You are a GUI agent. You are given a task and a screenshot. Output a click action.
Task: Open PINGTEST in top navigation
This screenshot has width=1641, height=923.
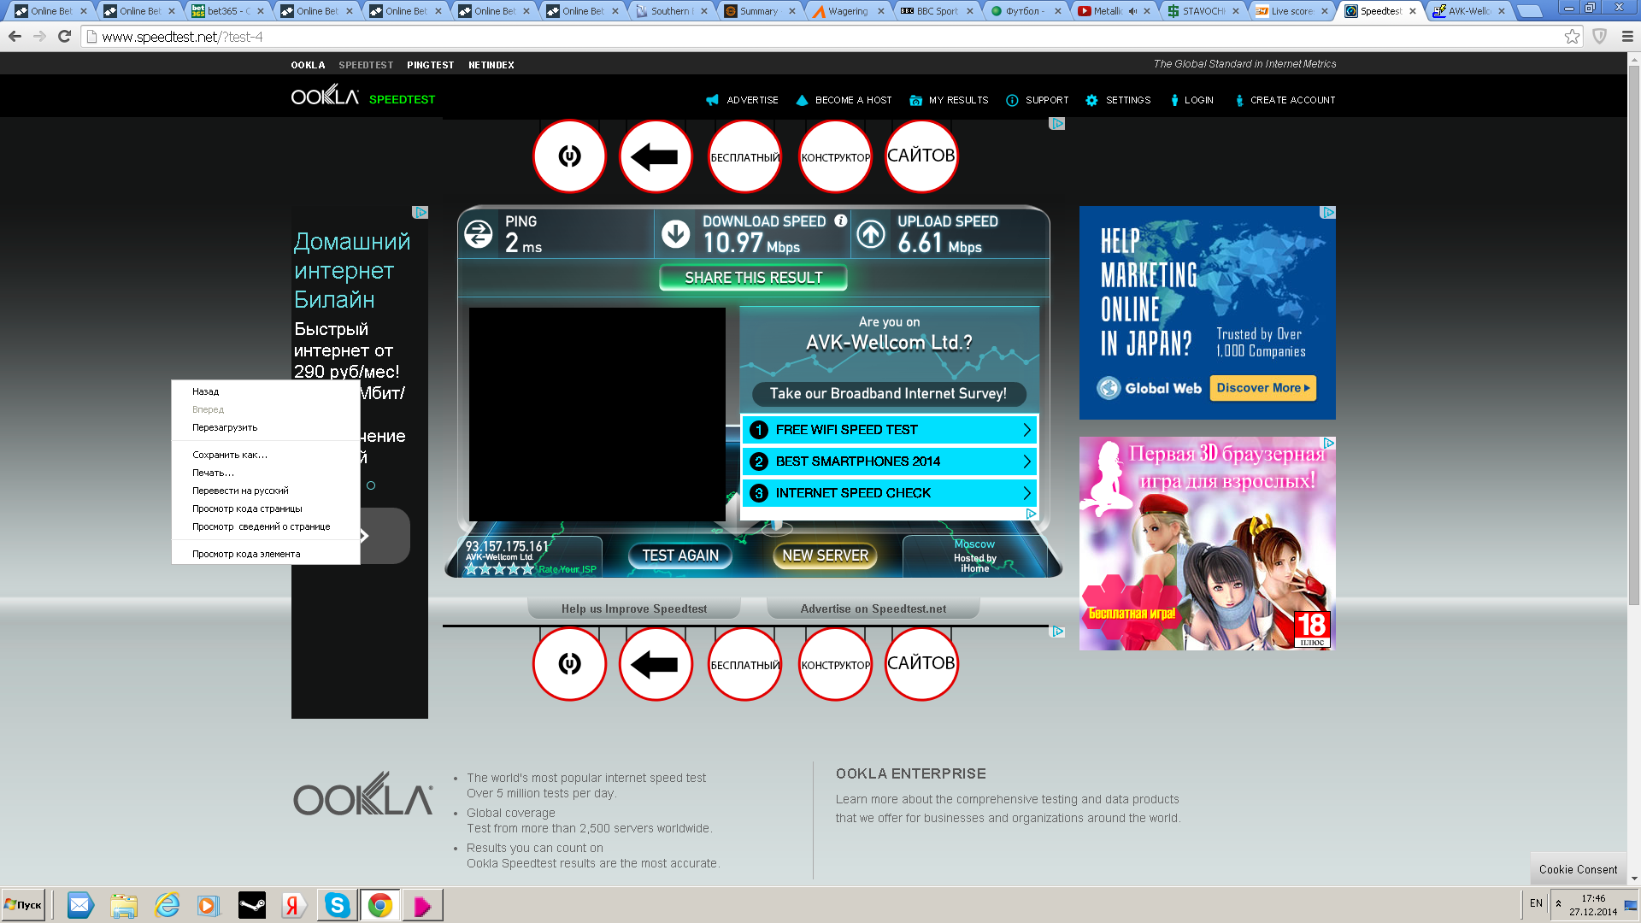click(431, 65)
